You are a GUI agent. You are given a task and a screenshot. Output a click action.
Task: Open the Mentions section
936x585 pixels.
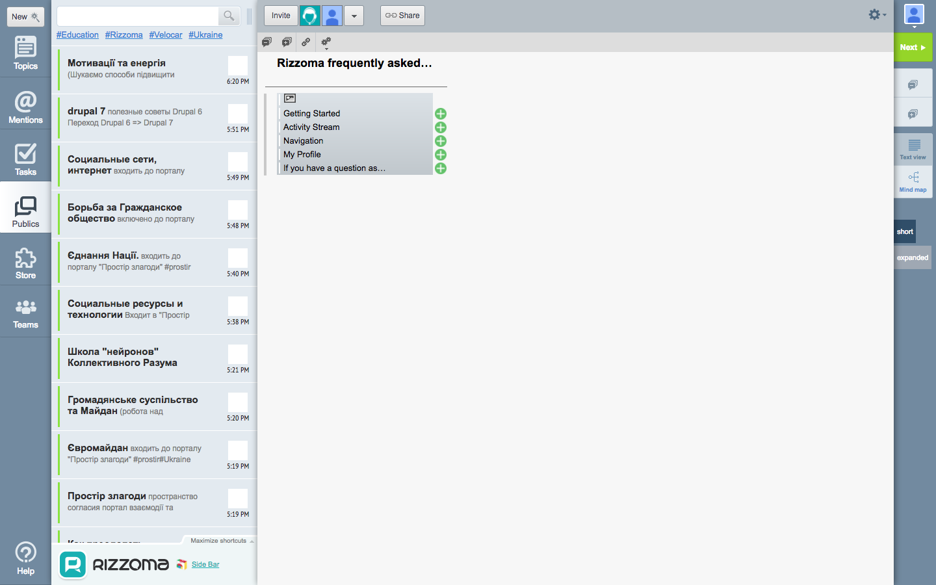tap(25, 107)
